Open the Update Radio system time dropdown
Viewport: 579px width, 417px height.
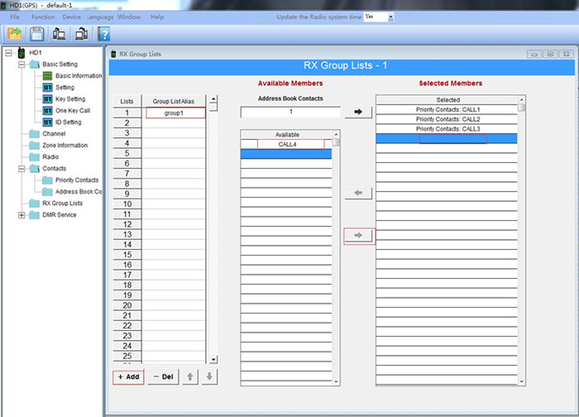point(390,17)
